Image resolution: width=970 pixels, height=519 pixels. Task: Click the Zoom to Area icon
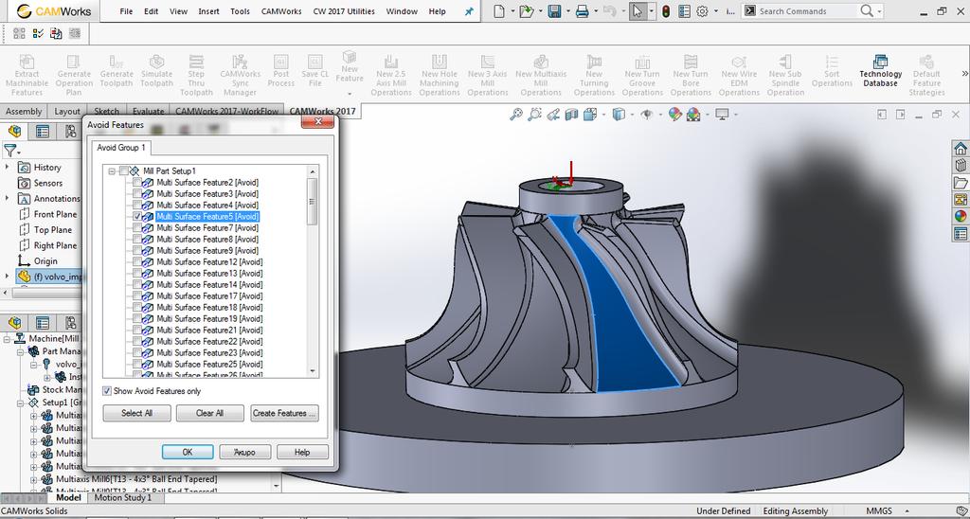[x=535, y=115]
